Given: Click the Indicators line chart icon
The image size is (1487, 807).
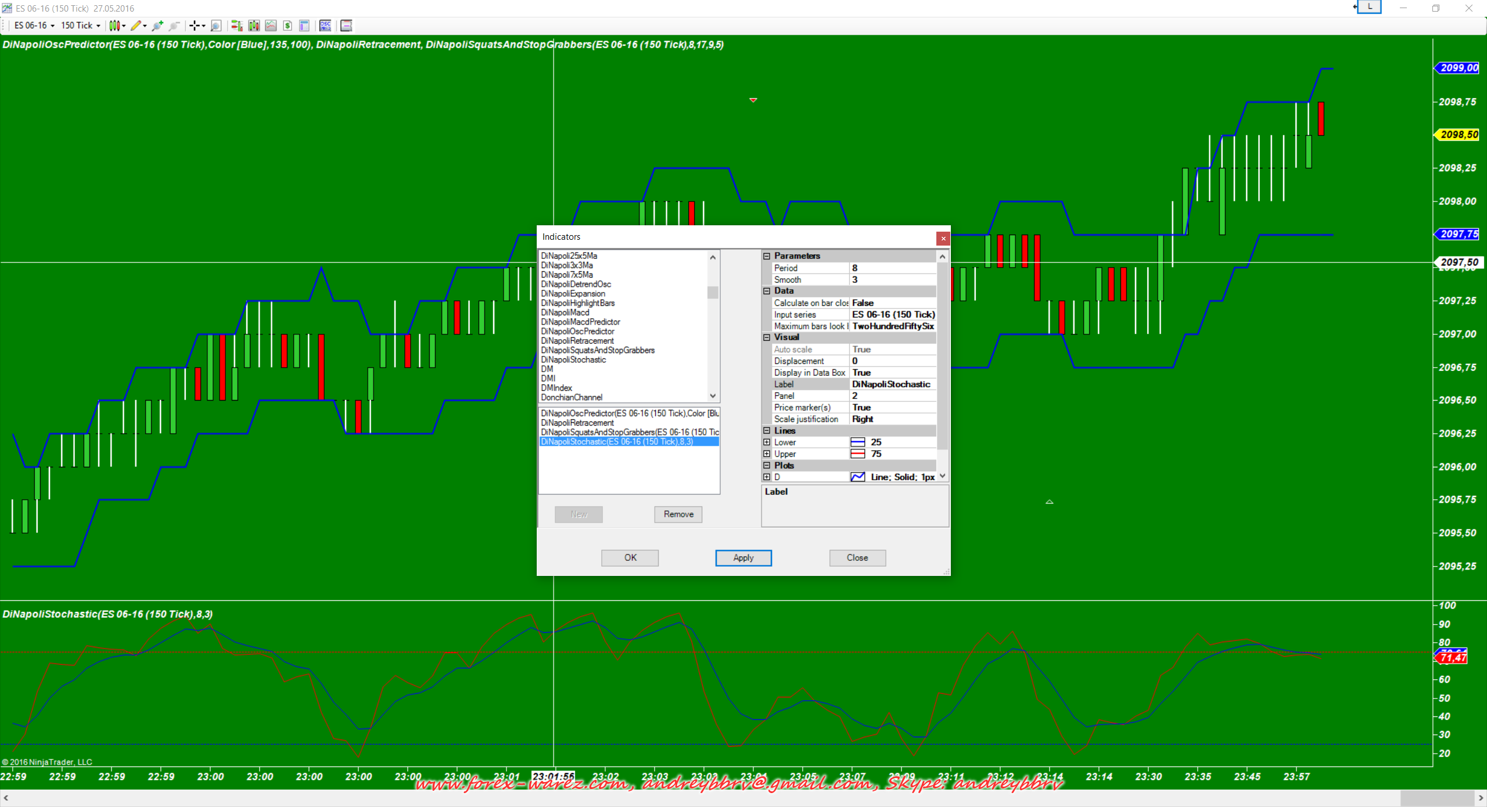Looking at the screenshot, I should (x=271, y=26).
